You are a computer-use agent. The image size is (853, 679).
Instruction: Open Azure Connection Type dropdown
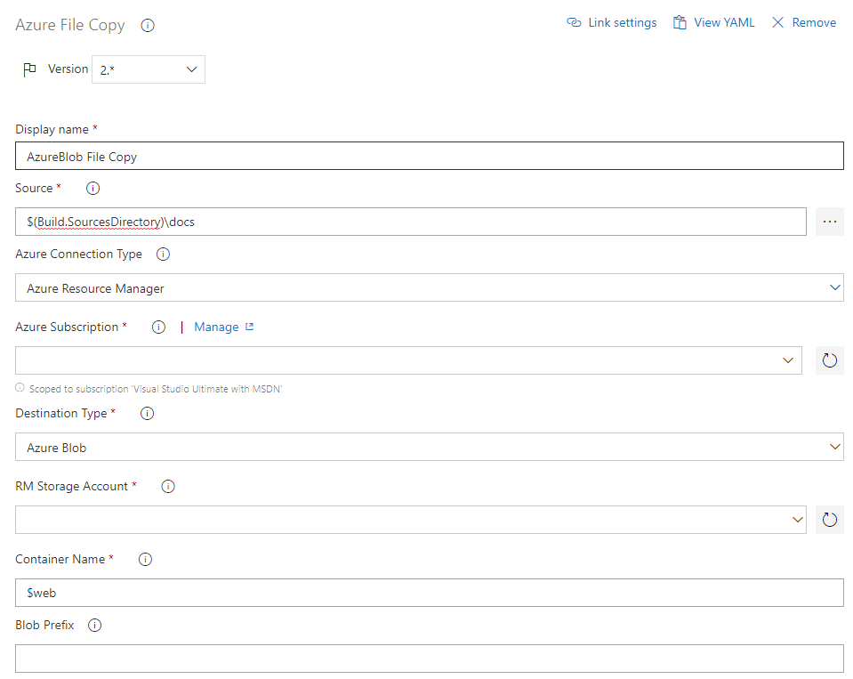coord(430,287)
